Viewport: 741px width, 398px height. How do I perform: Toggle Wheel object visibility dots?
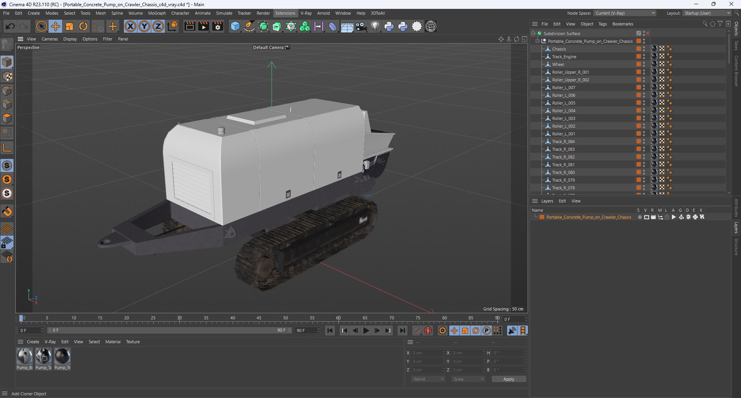tap(644, 64)
